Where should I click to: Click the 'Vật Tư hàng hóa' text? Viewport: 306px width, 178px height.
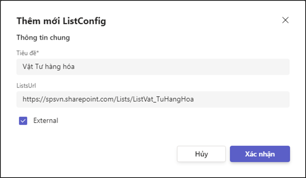click(x=48, y=67)
